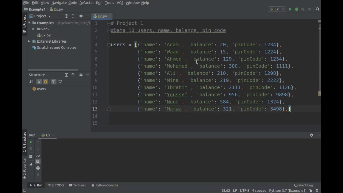Image resolution: width=343 pixels, height=193 pixels.
Task: Run Ex using the main toolbar play icon
Action: point(290,9)
